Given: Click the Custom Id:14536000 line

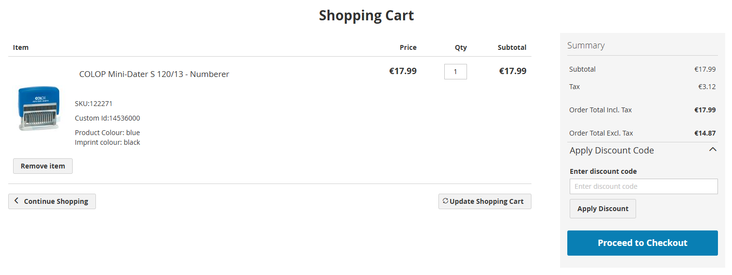Looking at the screenshot, I should [107, 118].
